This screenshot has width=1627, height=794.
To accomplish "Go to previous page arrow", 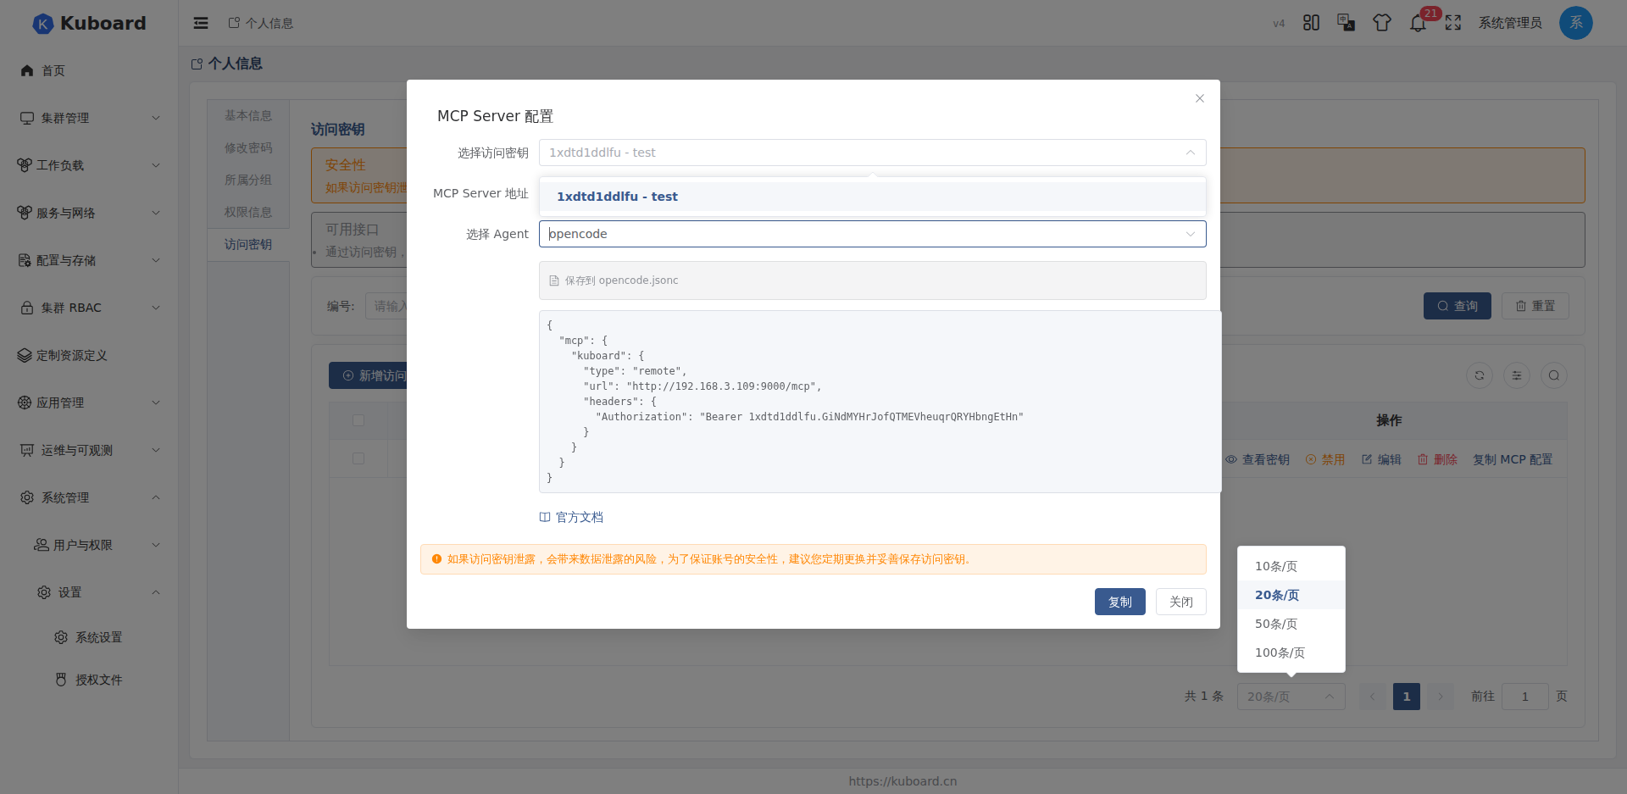I will (1373, 697).
